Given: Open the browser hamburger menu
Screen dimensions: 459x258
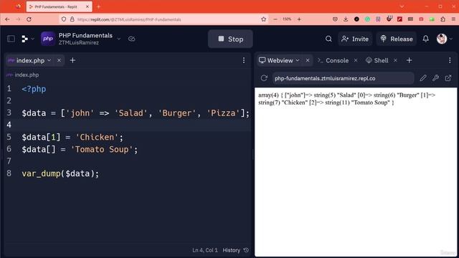Looking at the screenshot, I should pyautogui.click(x=453, y=19).
